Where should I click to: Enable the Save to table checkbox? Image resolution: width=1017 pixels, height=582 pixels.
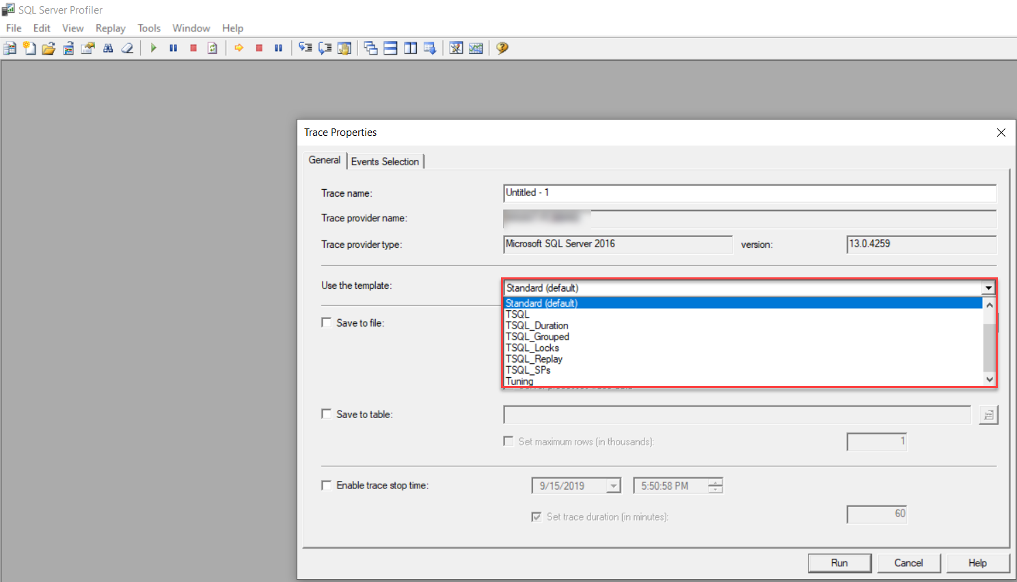(326, 414)
